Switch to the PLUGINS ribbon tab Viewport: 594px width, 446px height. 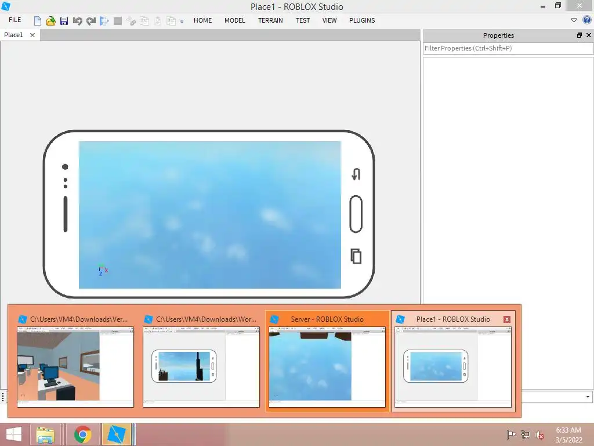pyautogui.click(x=362, y=20)
